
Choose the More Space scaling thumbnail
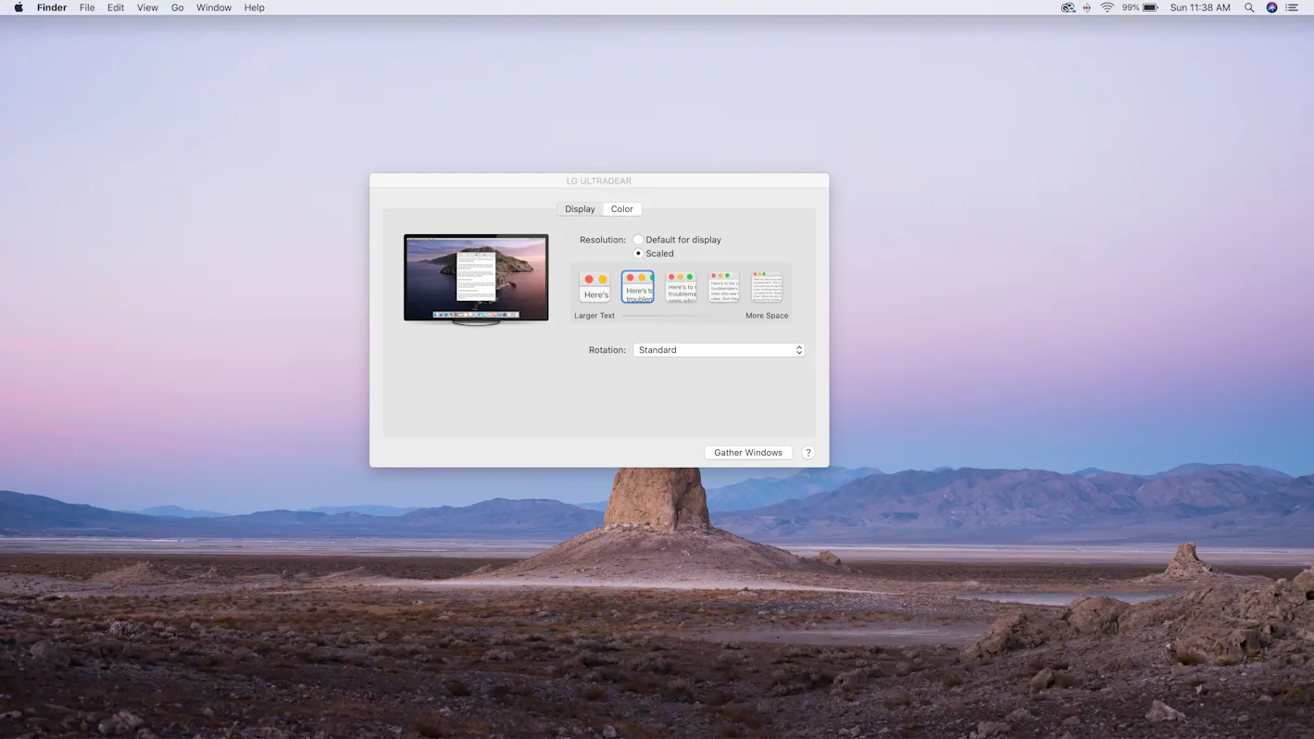point(767,287)
